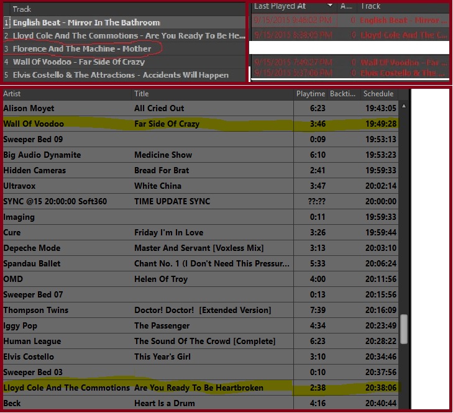Select track 5 Elvis Costello & The Attractions
Screen dimensions: 453x413
pos(124,75)
